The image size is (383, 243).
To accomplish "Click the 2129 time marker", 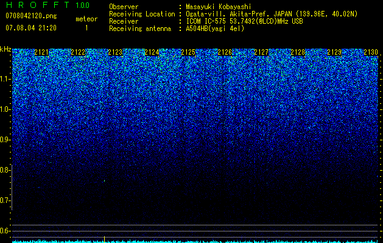I will click(x=334, y=52).
